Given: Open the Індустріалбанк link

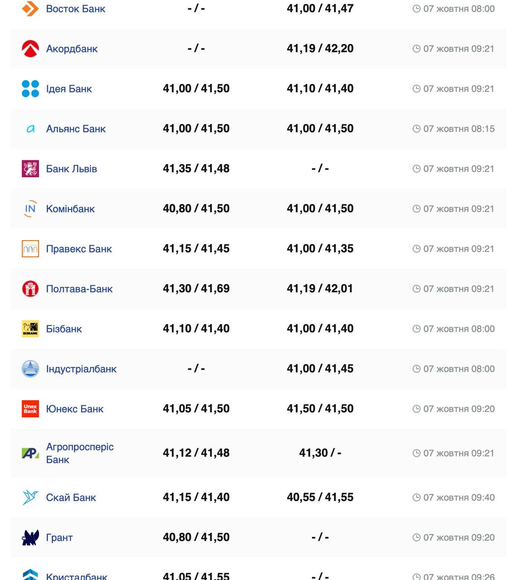Looking at the screenshot, I should [81, 369].
